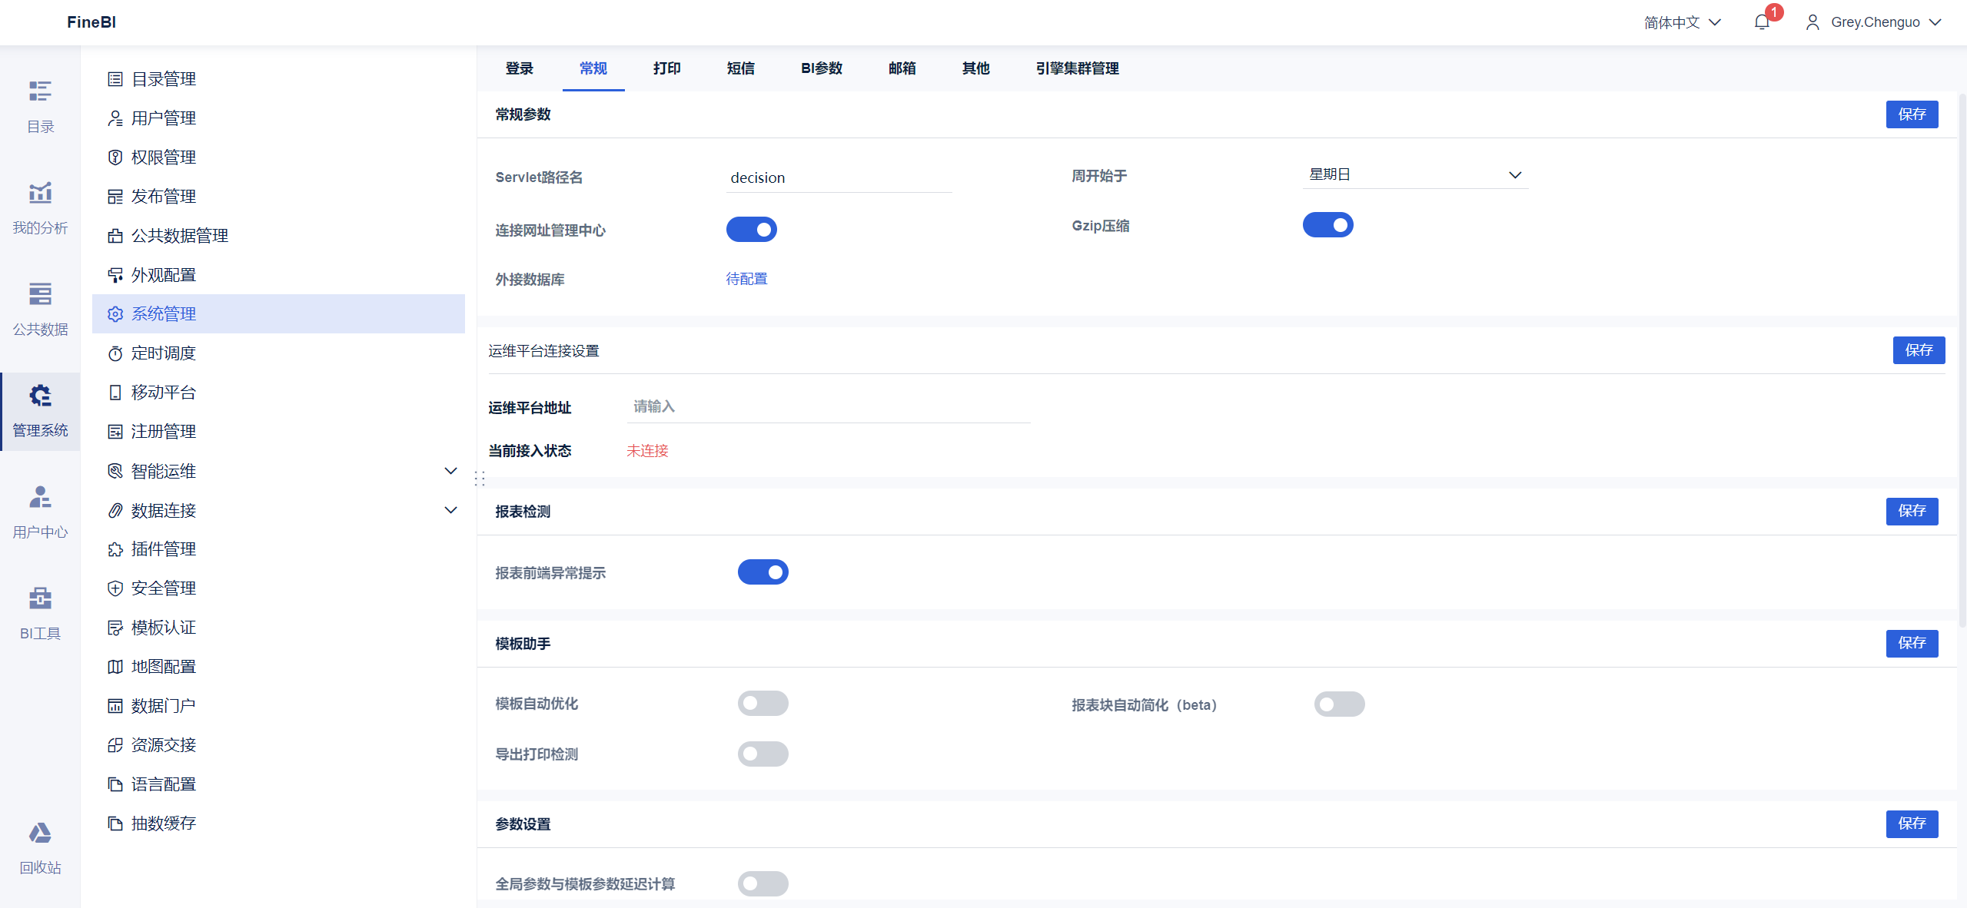Viewport: 1967px width, 908px height.
Task: Open the Grey.Chenguo account dropdown
Action: pyautogui.click(x=1873, y=22)
